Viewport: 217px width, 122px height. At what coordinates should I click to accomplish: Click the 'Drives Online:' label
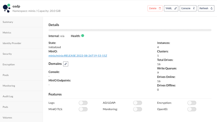[166, 77]
